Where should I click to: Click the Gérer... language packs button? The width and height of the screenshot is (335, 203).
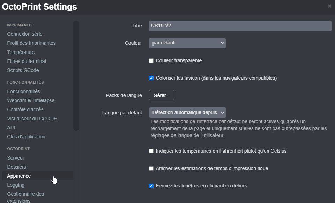pyautogui.click(x=162, y=95)
